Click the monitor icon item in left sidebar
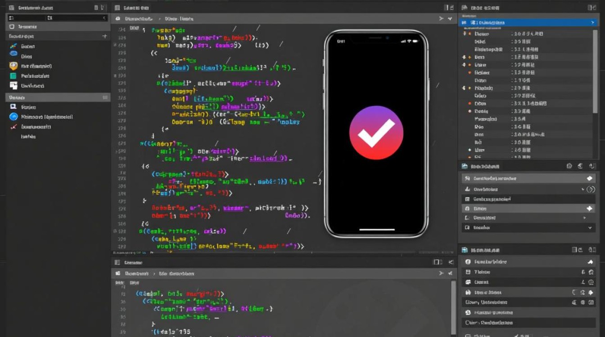Viewport: 605px width, 337px height. coord(13,107)
